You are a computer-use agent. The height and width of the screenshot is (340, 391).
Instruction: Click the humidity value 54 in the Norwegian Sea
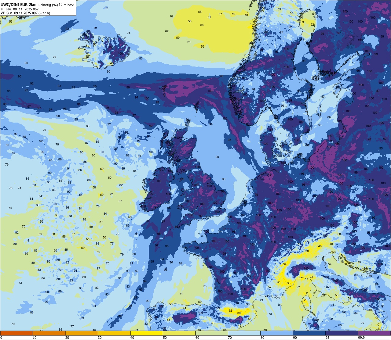(x=202, y=25)
